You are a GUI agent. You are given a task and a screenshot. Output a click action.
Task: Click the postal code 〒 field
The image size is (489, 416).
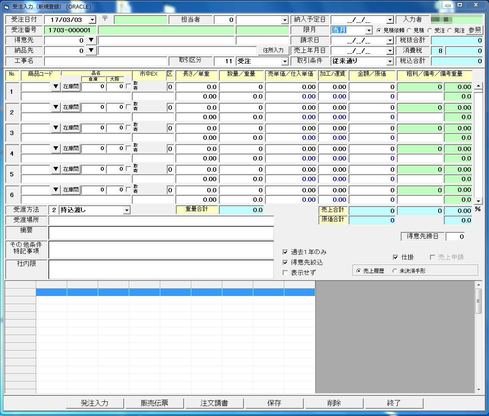point(140,20)
